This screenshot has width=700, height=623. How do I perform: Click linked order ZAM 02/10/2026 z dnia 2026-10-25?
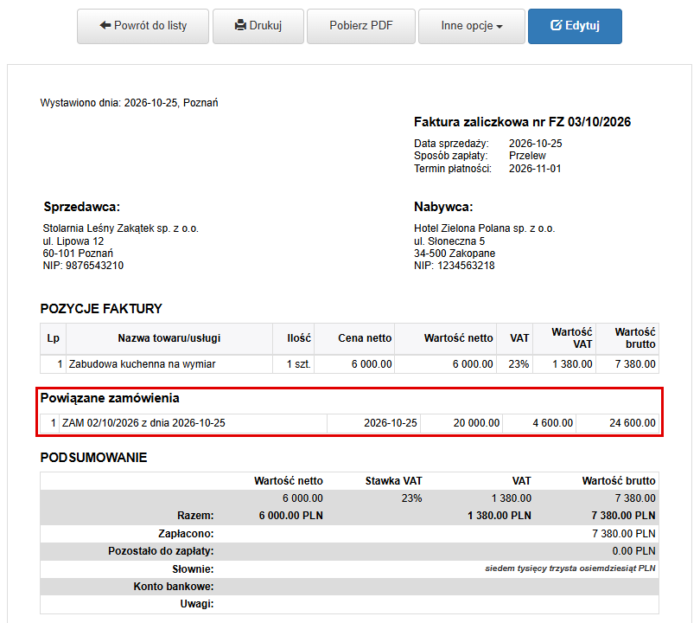point(143,423)
